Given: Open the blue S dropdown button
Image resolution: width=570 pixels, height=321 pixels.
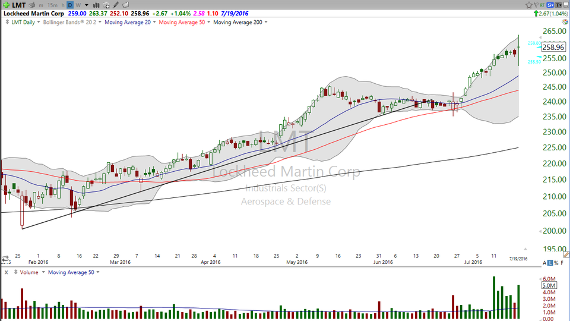Looking at the screenshot, I should click(x=550, y=5).
